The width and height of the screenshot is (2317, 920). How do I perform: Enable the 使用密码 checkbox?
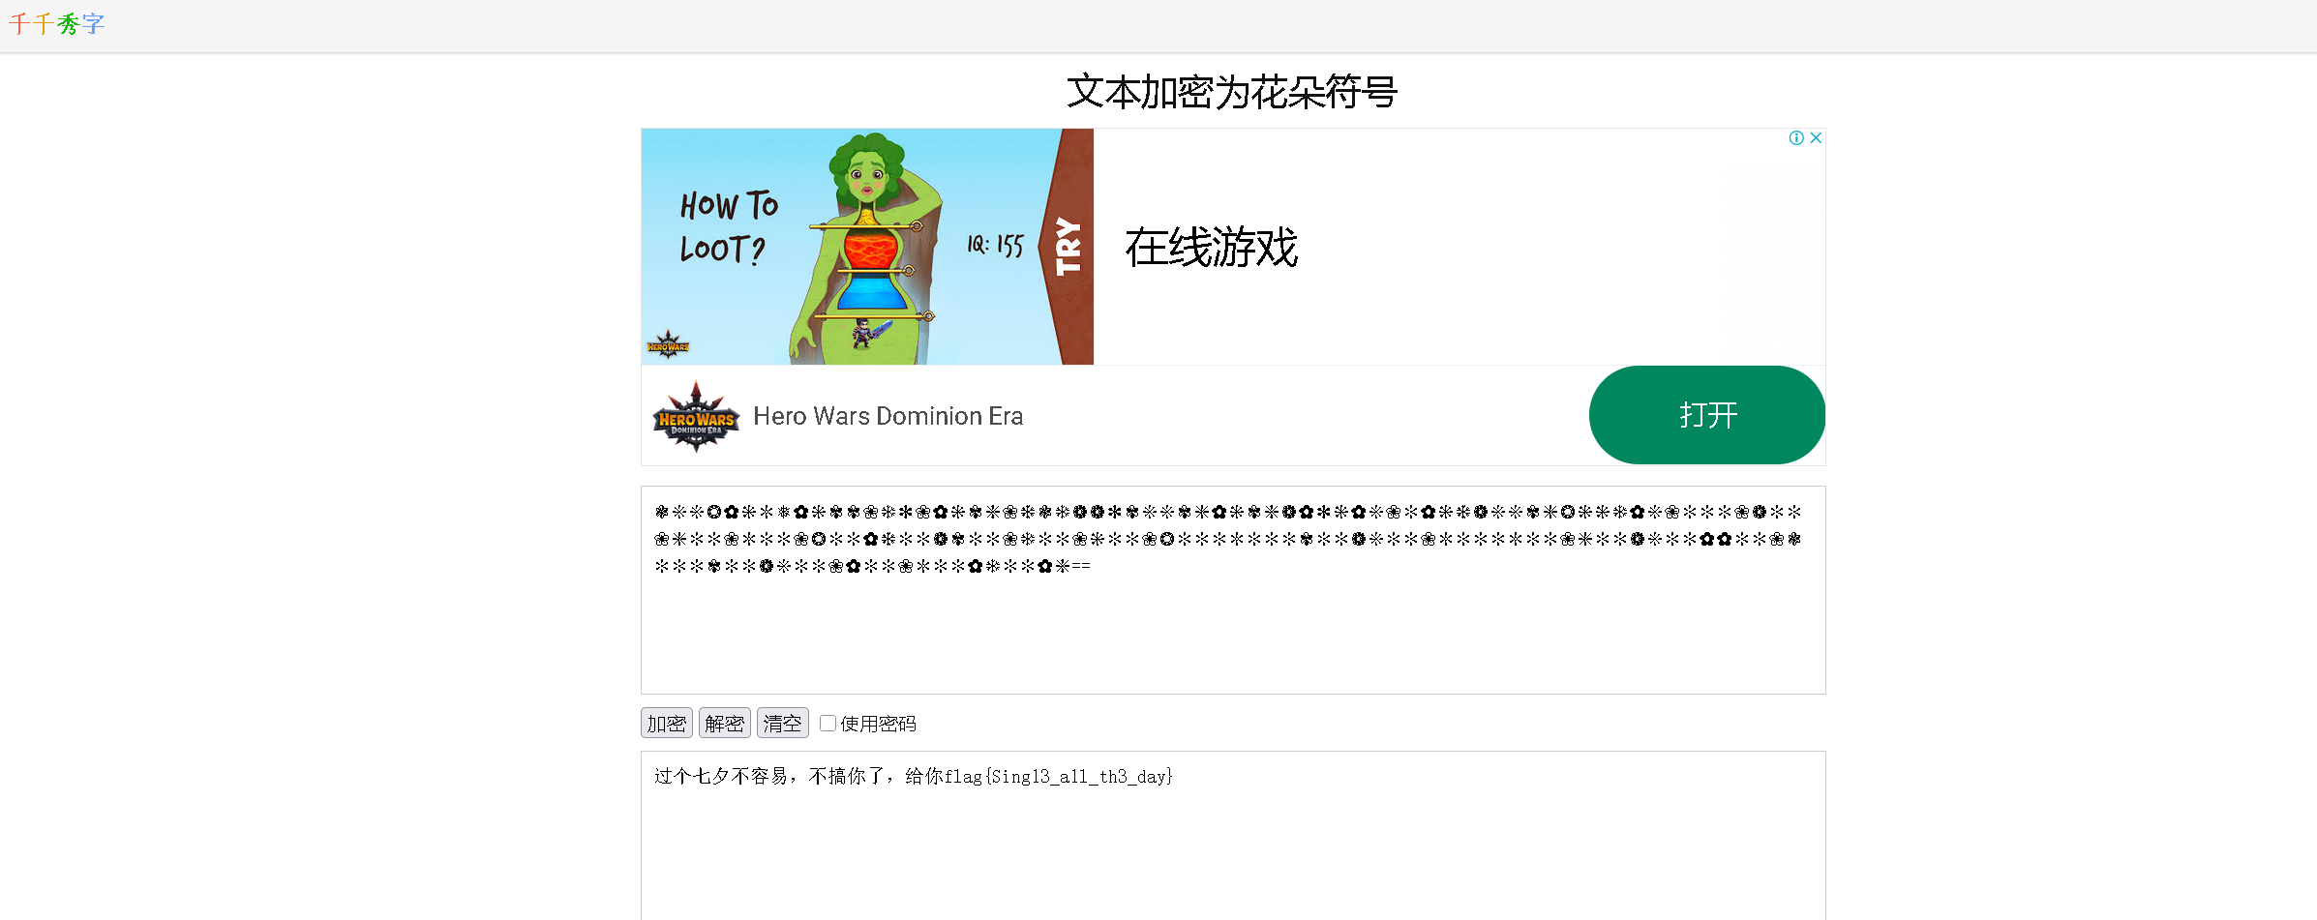827,723
